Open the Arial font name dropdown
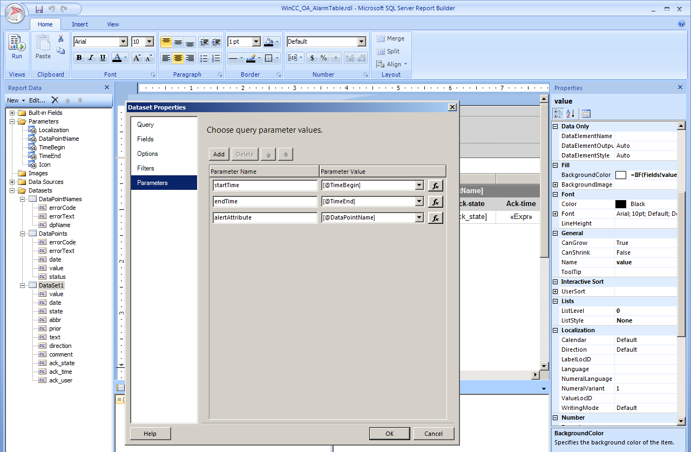691x452 pixels. [x=123, y=42]
